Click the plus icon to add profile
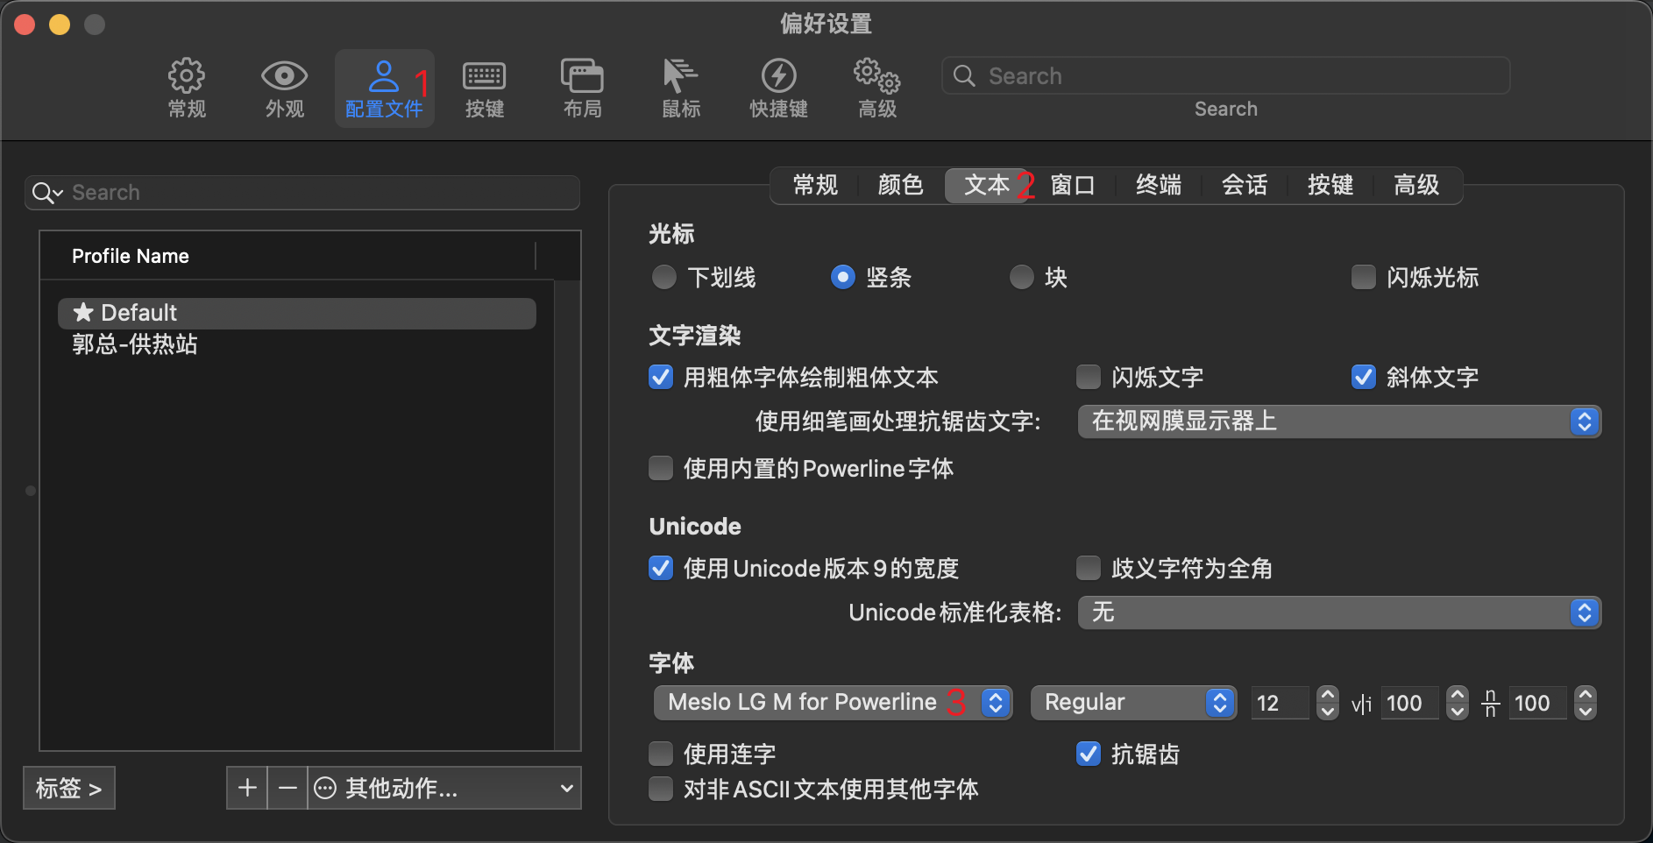 click(247, 788)
